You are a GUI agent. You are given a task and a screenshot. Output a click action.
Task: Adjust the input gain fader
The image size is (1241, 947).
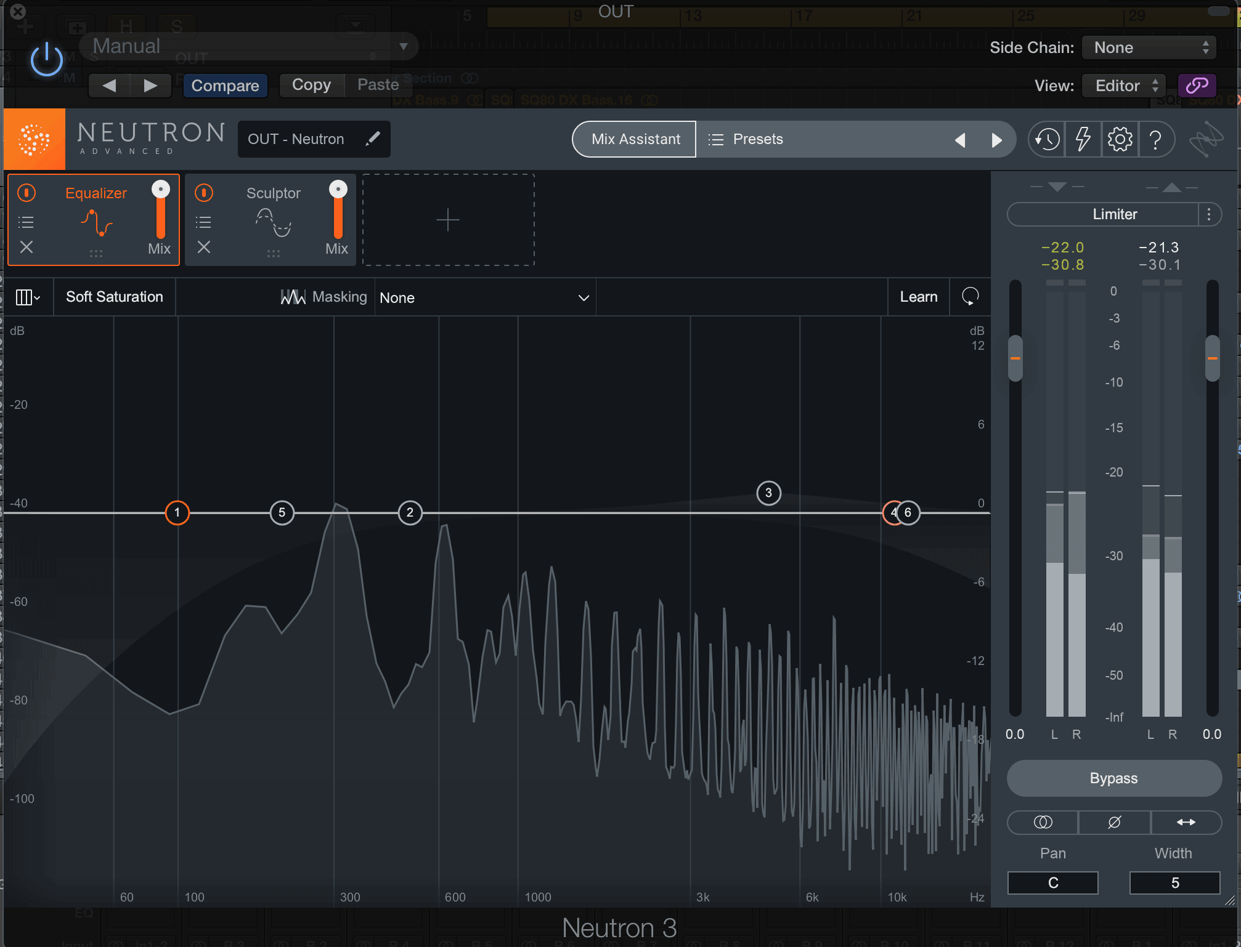tap(1015, 358)
